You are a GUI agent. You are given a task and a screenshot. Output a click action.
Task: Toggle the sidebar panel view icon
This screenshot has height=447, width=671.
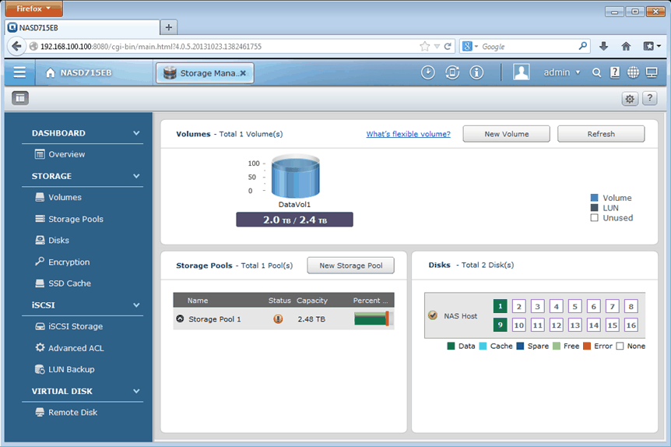20,98
